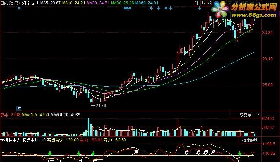Toggle the 均 moving-average lines button
Image resolution: width=280 pixels, height=162 pixels.
[x=203, y=3]
